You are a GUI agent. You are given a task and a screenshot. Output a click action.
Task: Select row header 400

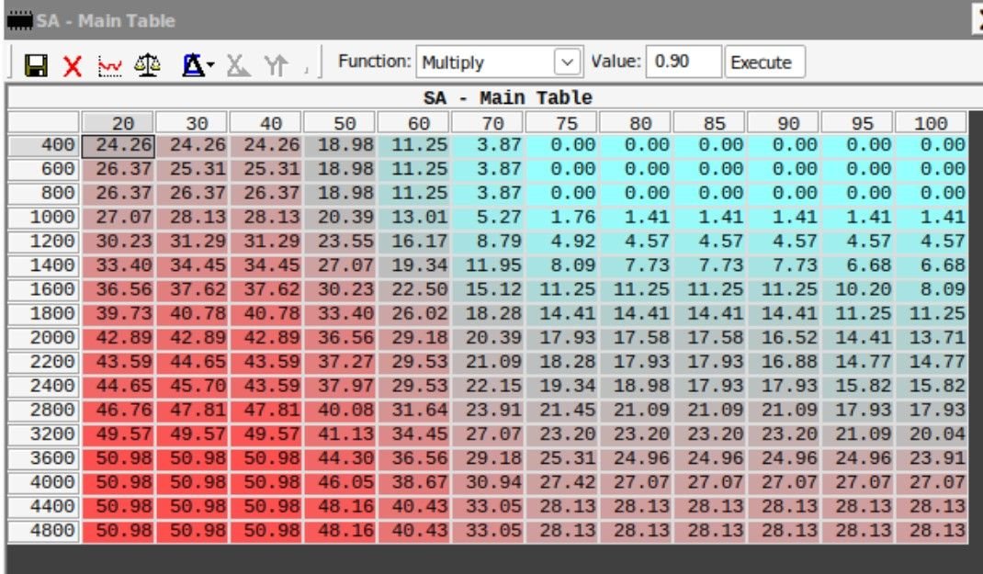43,145
